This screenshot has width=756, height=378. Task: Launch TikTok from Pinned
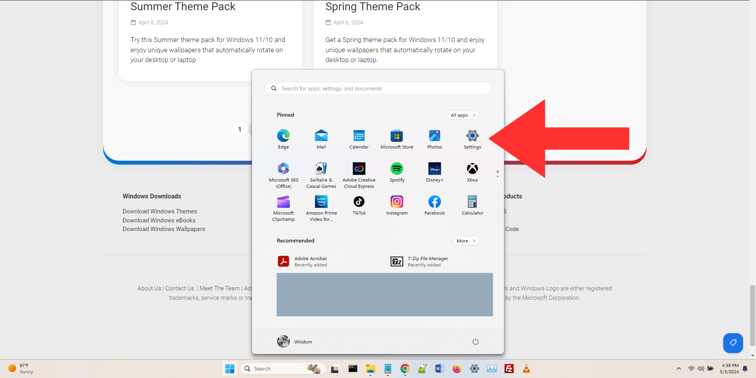click(359, 205)
